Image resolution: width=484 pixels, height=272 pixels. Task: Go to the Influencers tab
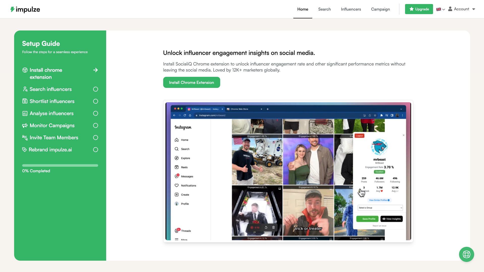tap(351, 9)
